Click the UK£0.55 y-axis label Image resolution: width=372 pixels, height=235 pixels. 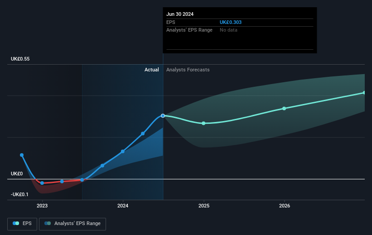(20, 59)
